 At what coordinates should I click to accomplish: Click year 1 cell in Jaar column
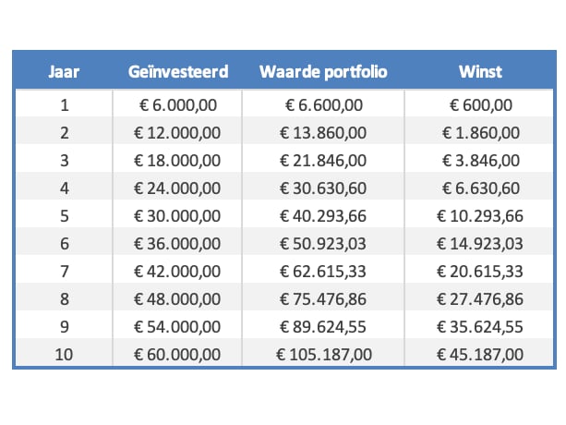pos(63,104)
